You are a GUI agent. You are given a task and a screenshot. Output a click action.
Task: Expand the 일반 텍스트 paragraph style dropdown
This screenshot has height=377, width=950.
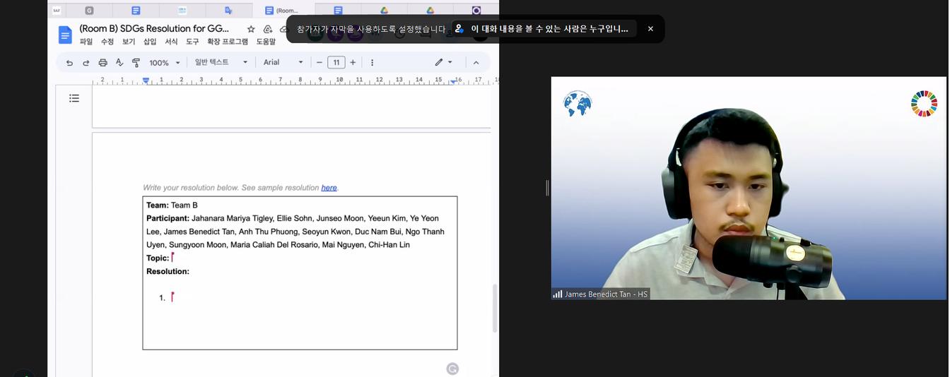[221, 62]
